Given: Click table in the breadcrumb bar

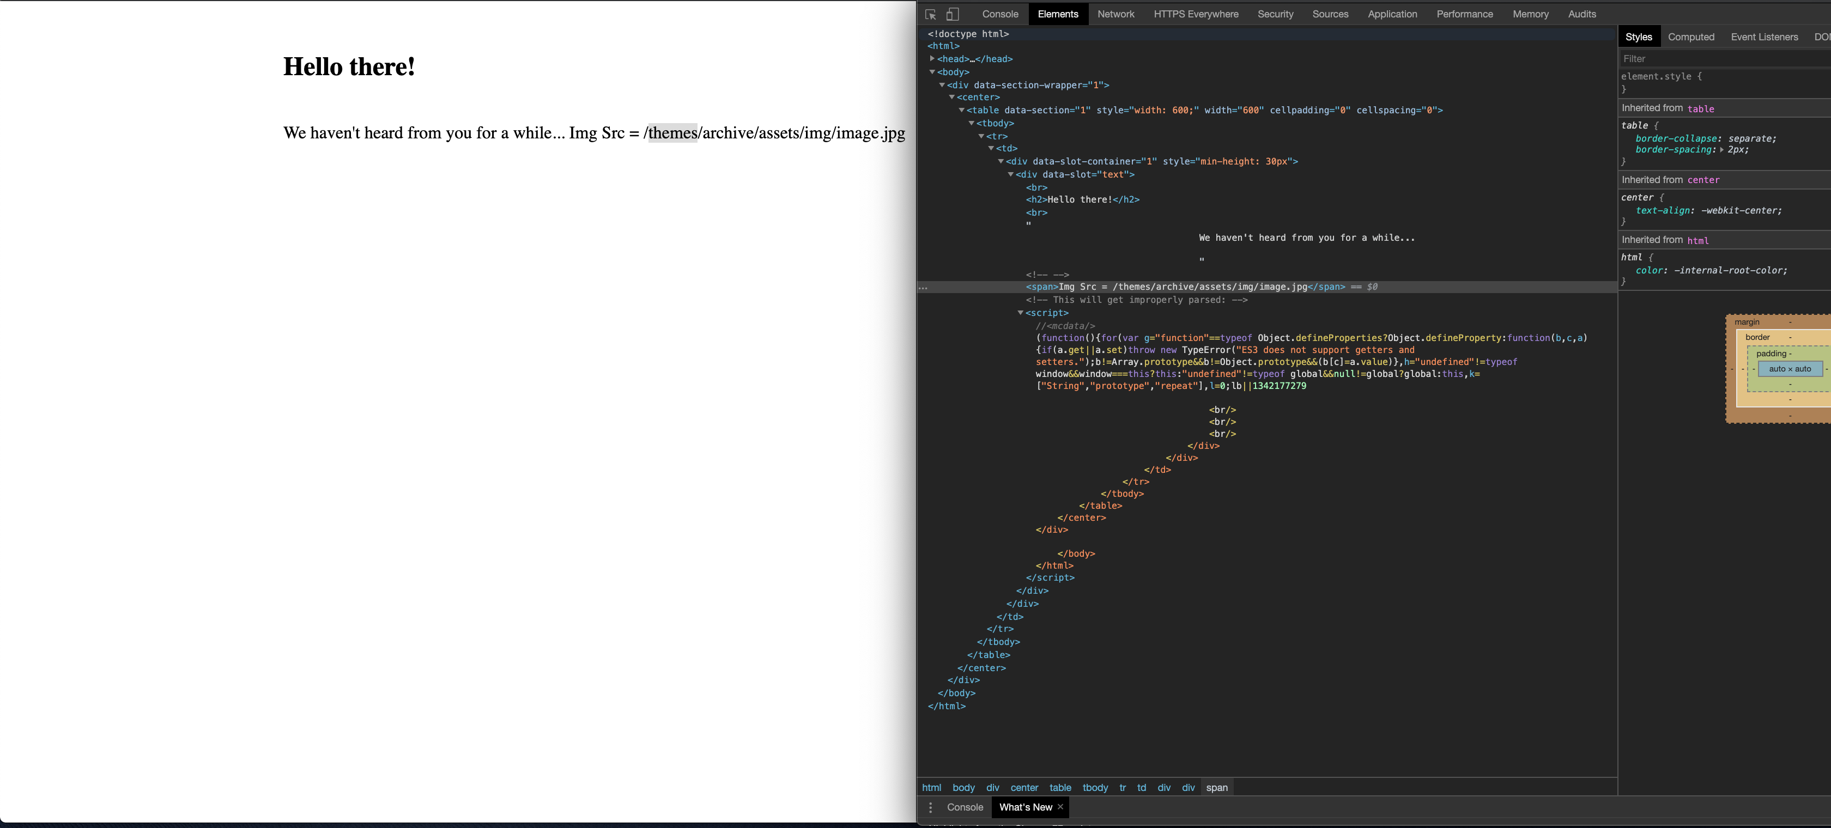Looking at the screenshot, I should [x=1060, y=788].
